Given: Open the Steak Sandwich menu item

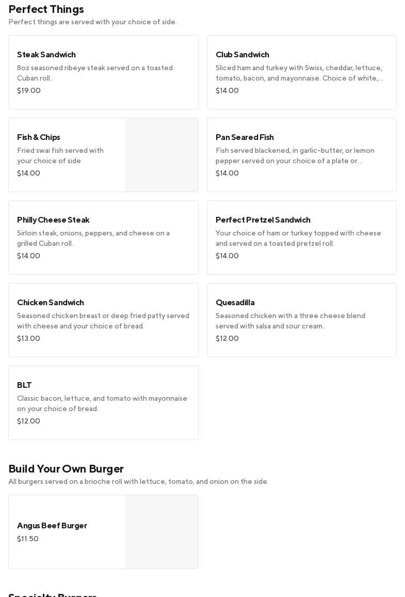Looking at the screenshot, I should (103, 72).
